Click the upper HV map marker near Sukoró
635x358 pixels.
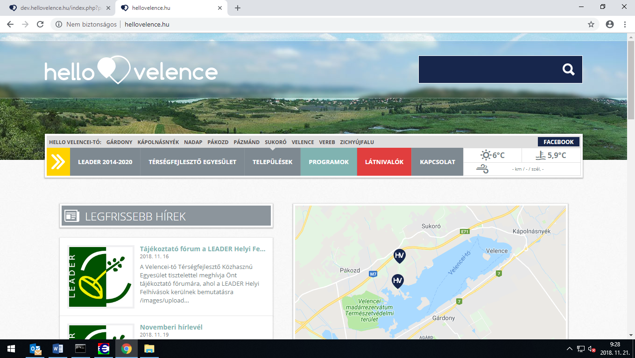pos(399,256)
